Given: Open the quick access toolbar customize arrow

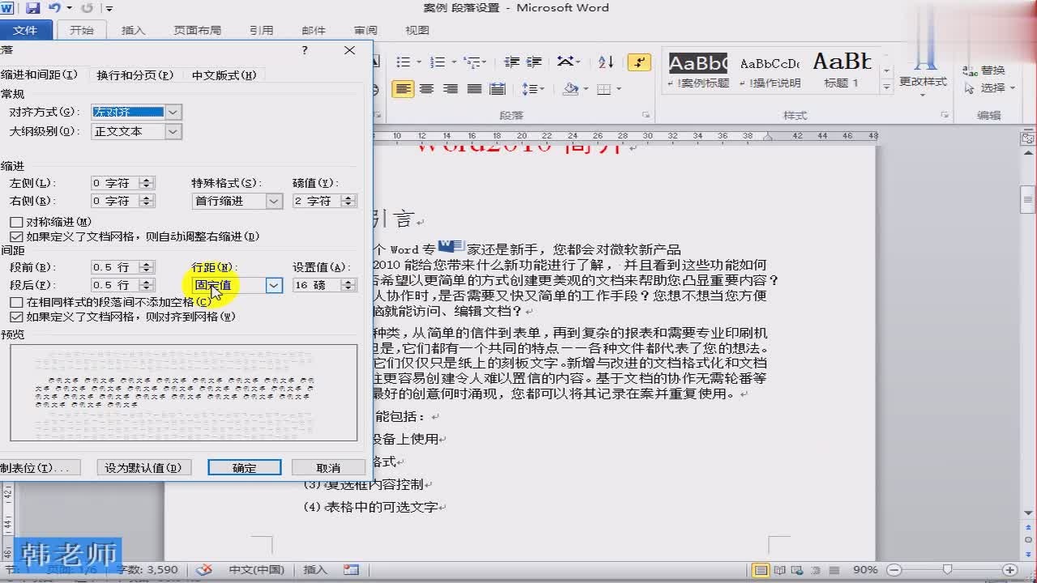Looking at the screenshot, I should click(x=109, y=9).
